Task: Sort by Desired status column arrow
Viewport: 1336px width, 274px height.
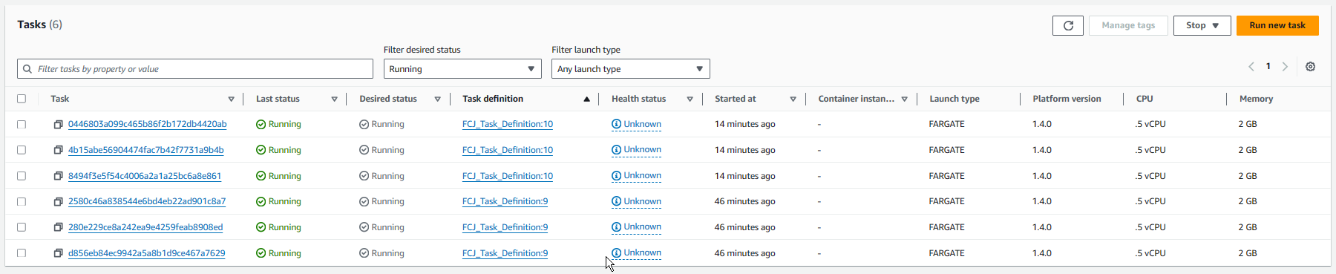Action: pyautogui.click(x=437, y=99)
